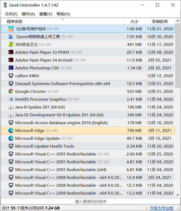Sort list by 大小 column header
This screenshot has width=181, height=211.
pos(134,22)
